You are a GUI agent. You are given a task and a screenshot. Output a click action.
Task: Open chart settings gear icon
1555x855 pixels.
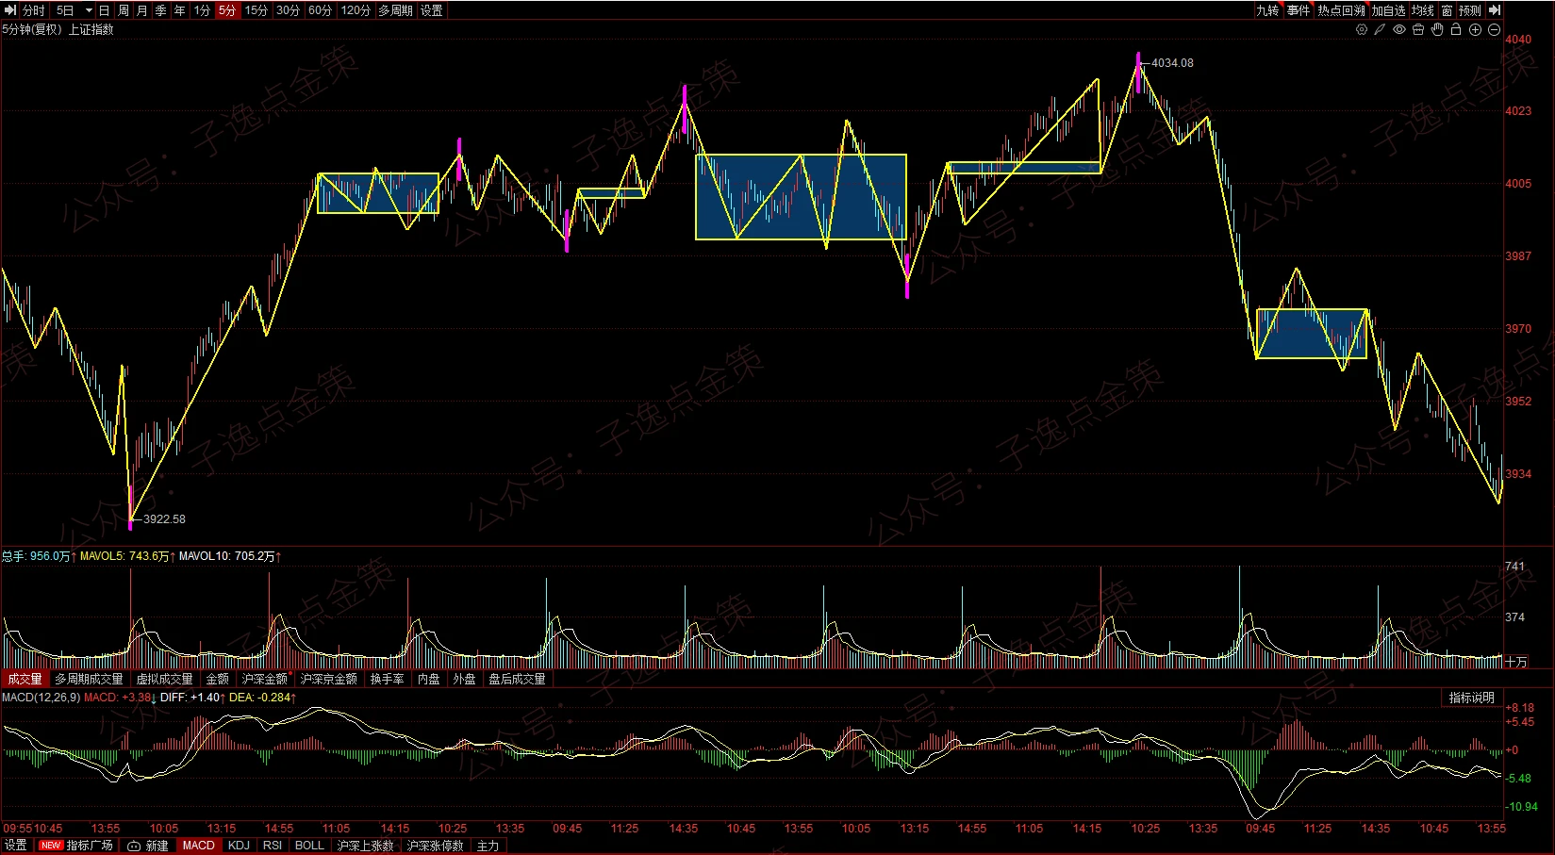pos(1361,30)
